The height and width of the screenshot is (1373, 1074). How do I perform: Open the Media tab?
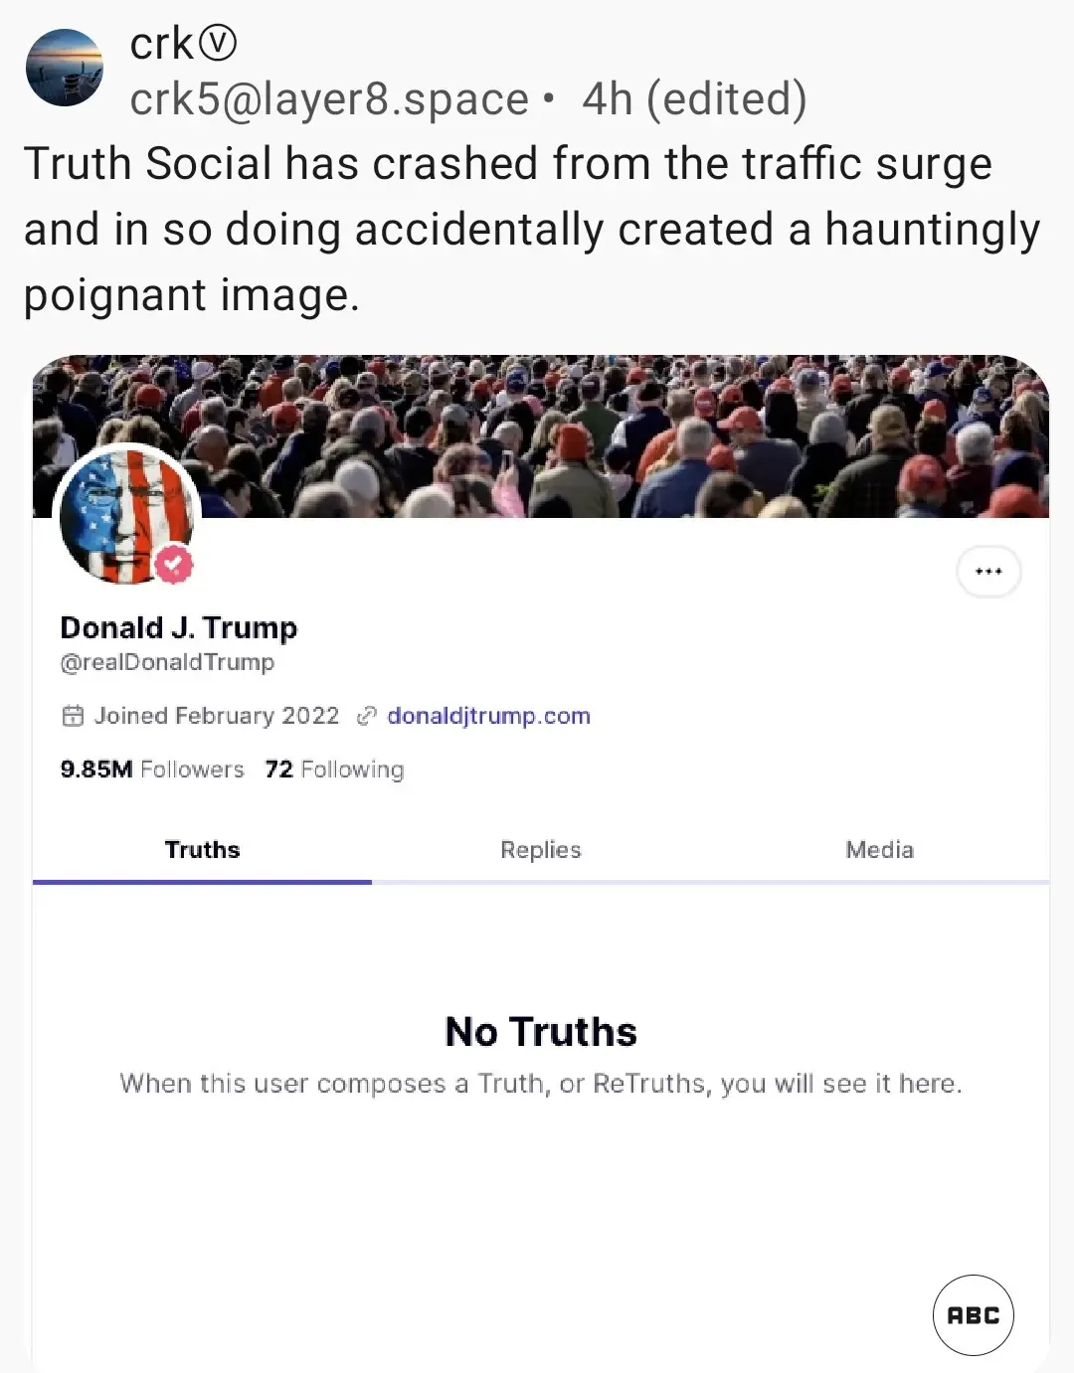(x=879, y=850)
